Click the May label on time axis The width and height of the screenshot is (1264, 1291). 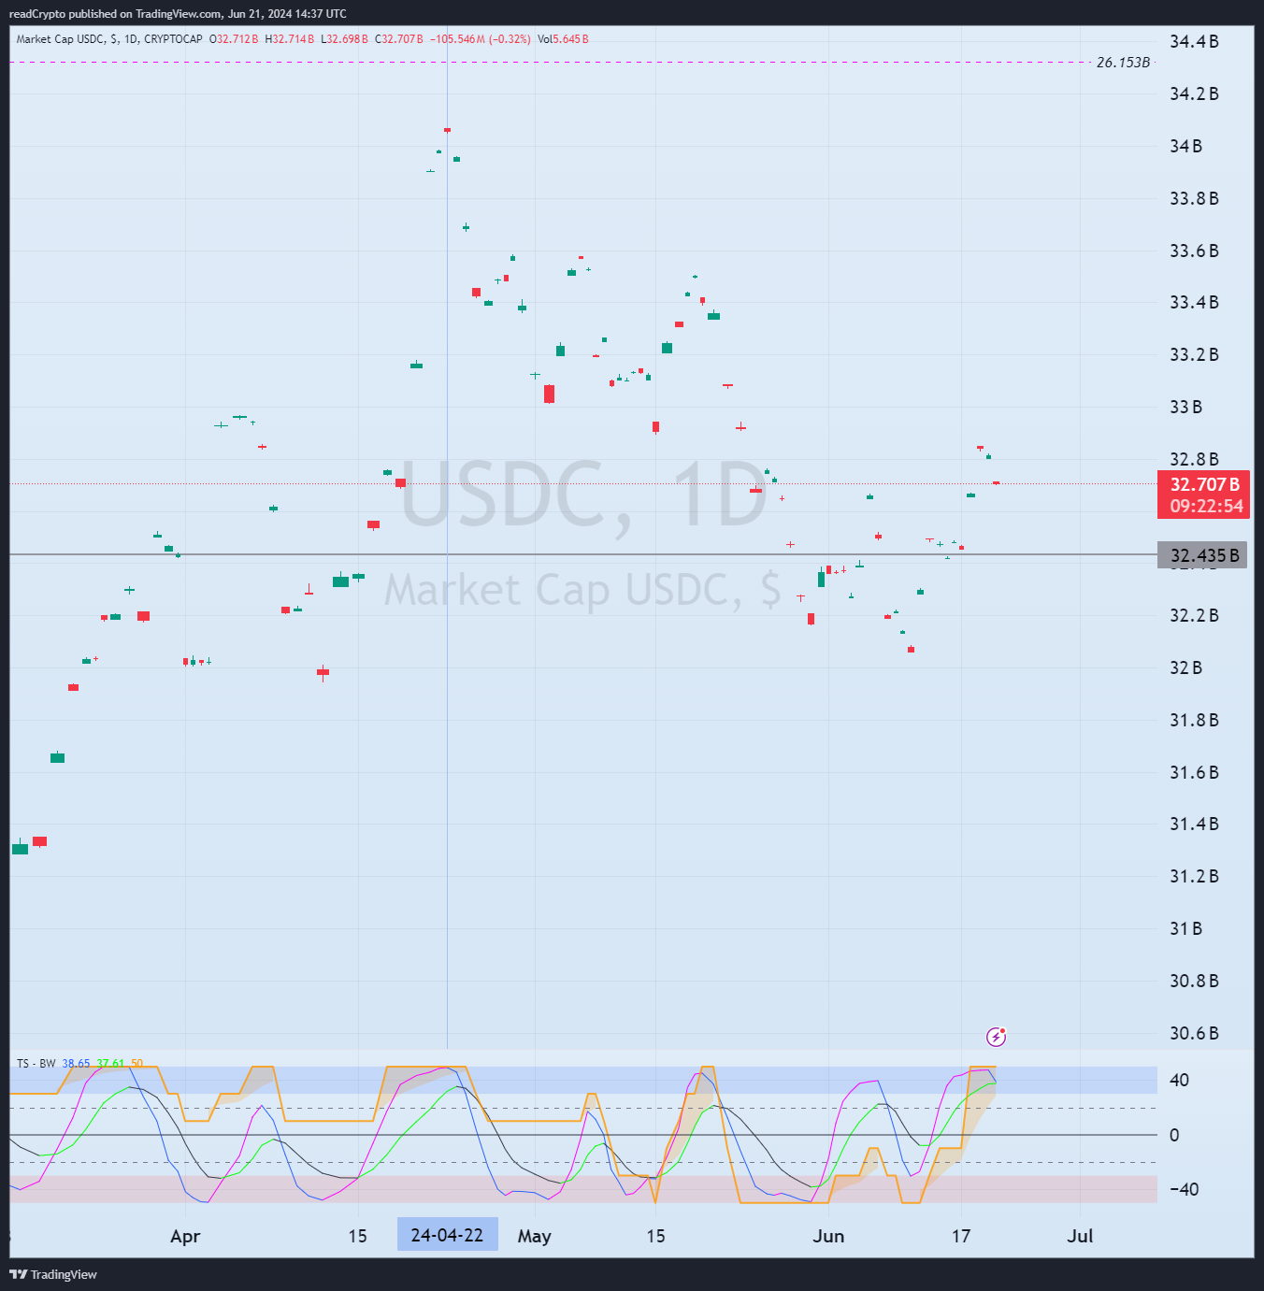pos(534,1236)
